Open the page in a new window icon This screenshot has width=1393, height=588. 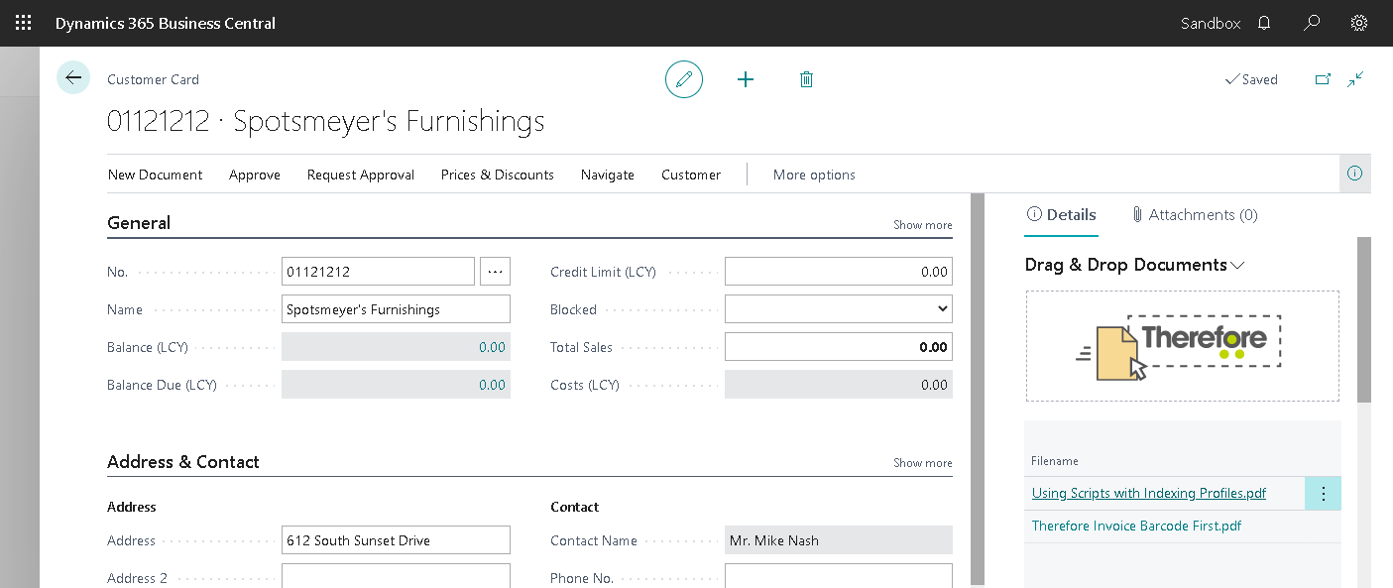pos(1323,79)
